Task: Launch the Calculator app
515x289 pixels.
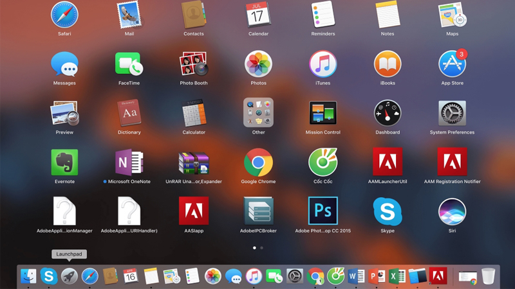Action: point(194,114)
